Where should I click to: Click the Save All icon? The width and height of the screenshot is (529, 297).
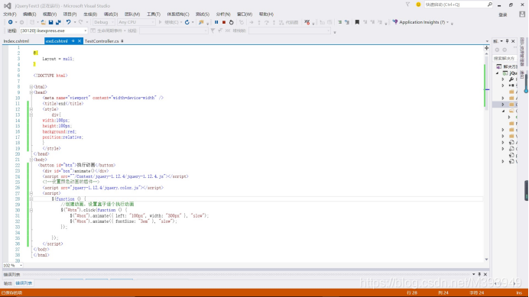click(58, 22)
